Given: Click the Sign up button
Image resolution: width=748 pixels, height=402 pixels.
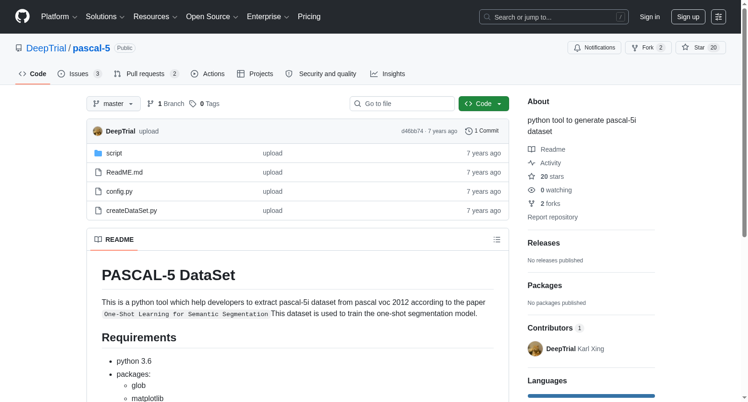Looking at the screenshot, I should (x=688, y=17).
